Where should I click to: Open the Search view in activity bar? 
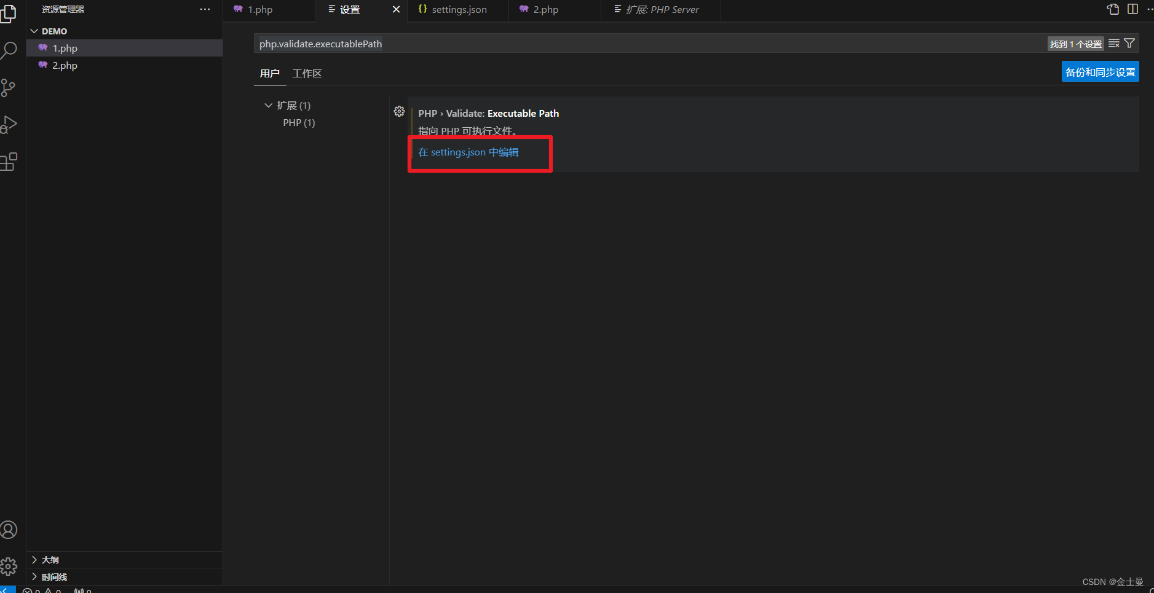[9, 50]
